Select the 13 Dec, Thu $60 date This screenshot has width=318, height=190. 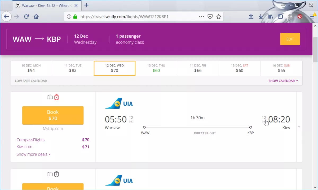point(156,68)
